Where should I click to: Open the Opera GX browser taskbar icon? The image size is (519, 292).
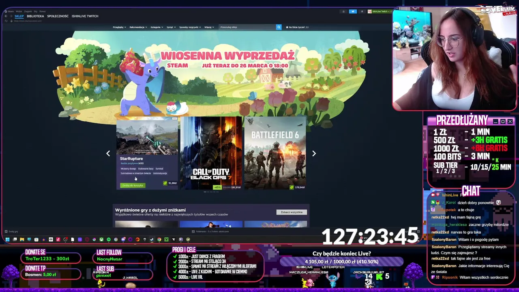pos(87,239)
